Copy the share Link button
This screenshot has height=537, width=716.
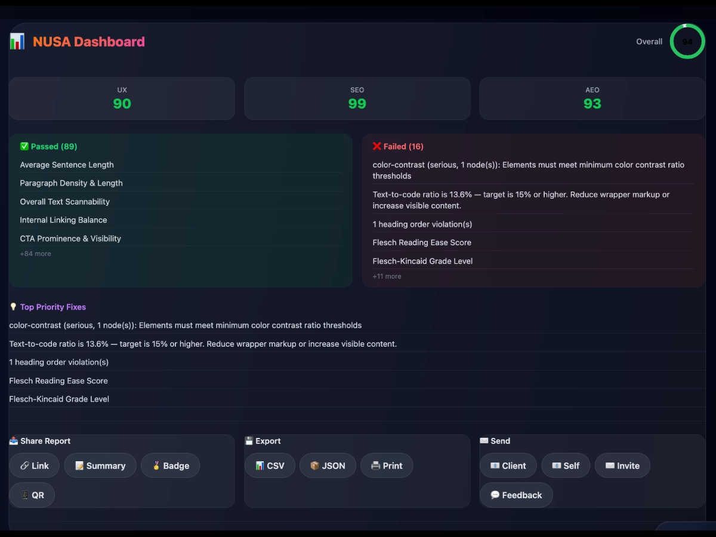point(35,466)
